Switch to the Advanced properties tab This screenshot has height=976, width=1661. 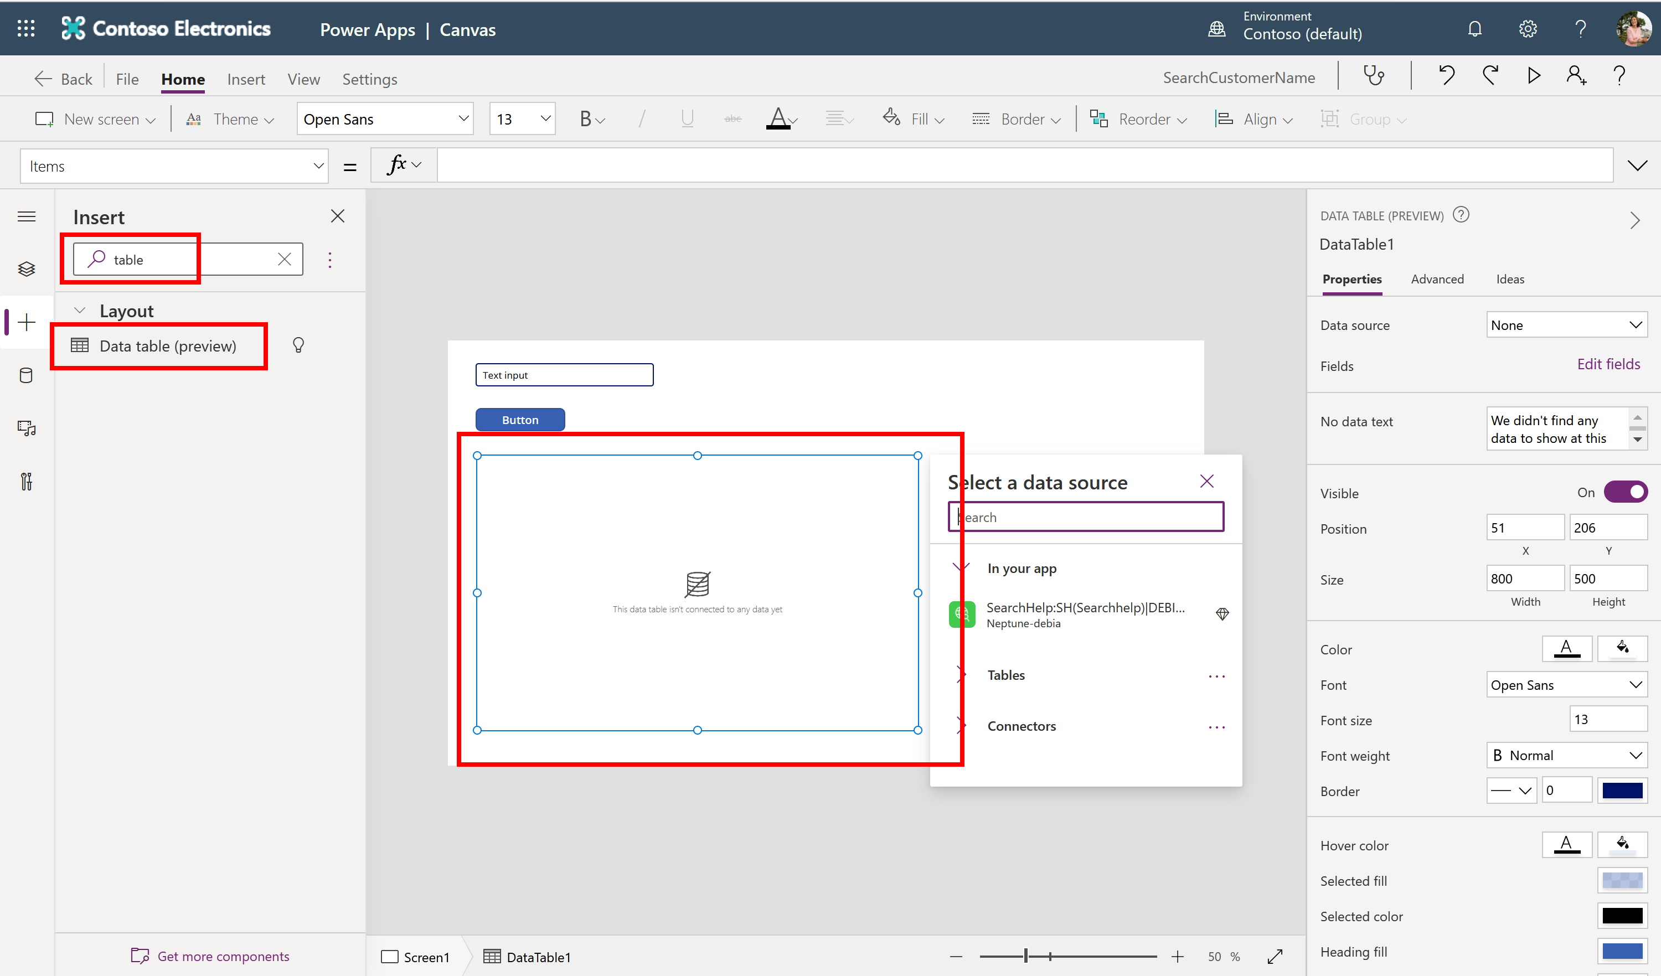click(1437, 279)
